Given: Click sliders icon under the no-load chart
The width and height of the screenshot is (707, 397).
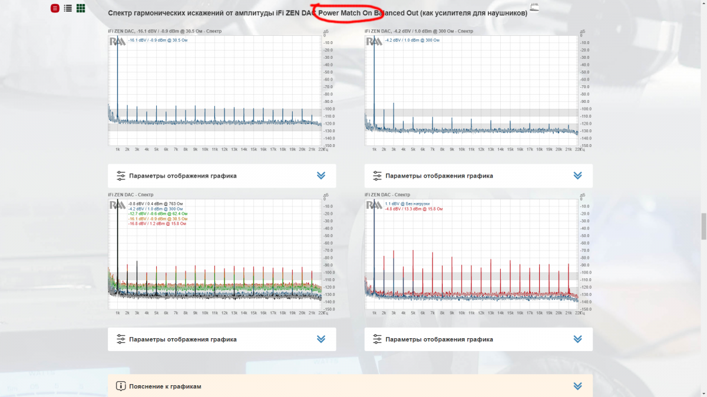Looking at the screenshot, I should pyautogui.click(x=378, y=339).
